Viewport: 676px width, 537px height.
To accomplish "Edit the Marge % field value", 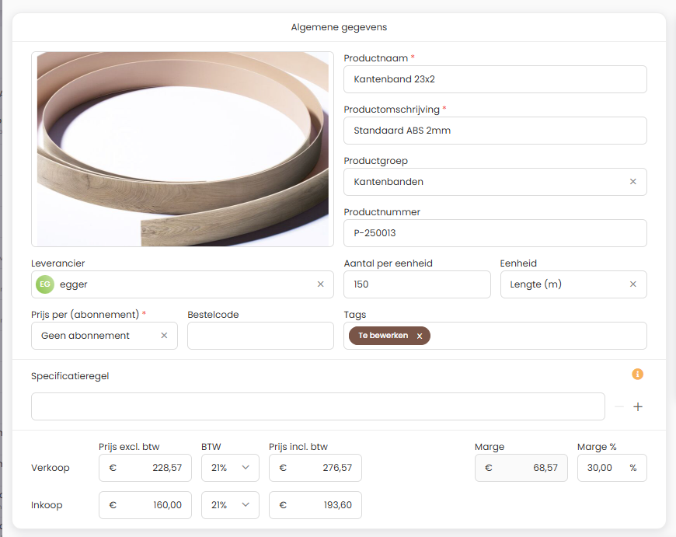I will pyautogui.click(x=601, y=468).
